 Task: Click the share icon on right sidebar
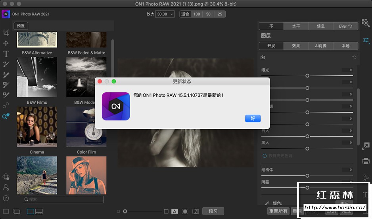[366, 178]
